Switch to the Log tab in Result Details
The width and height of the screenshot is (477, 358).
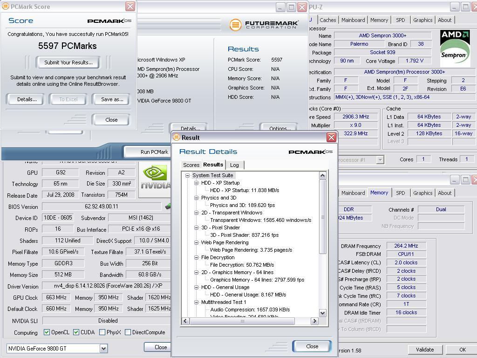pyautogui.click(x=234, y=165)
